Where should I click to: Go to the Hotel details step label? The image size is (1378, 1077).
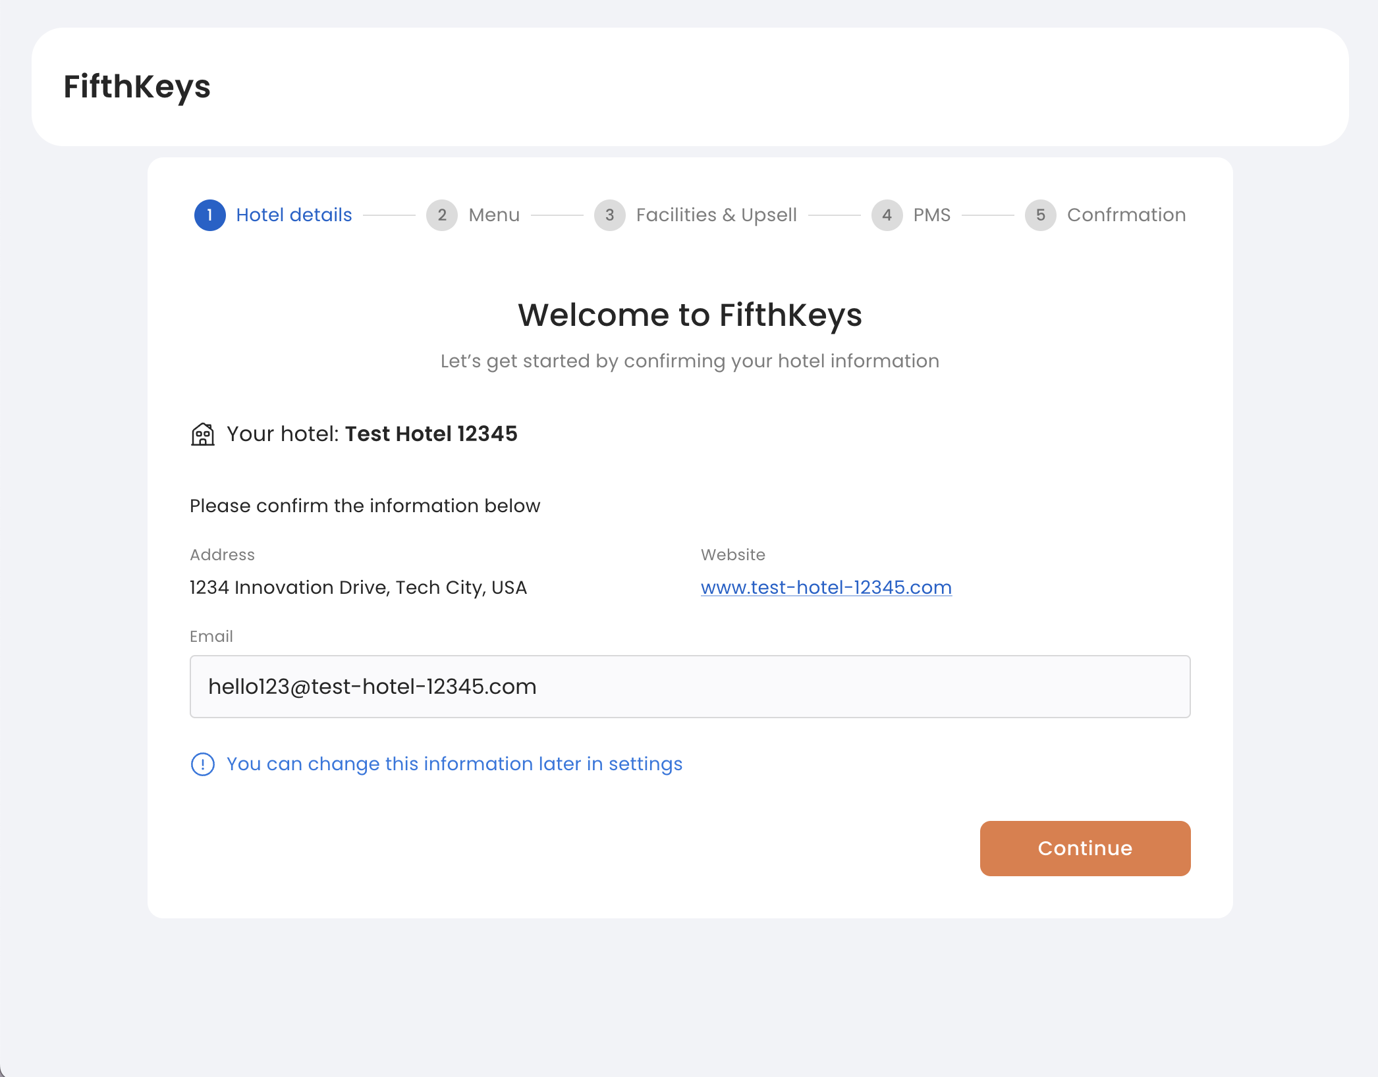(x=294, y=215)
